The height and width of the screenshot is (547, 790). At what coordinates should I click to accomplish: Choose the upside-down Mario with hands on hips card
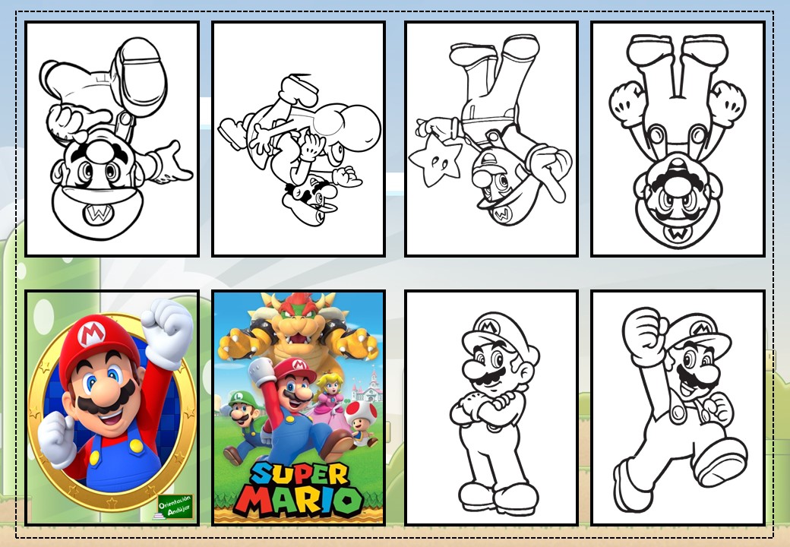point(678,139)
